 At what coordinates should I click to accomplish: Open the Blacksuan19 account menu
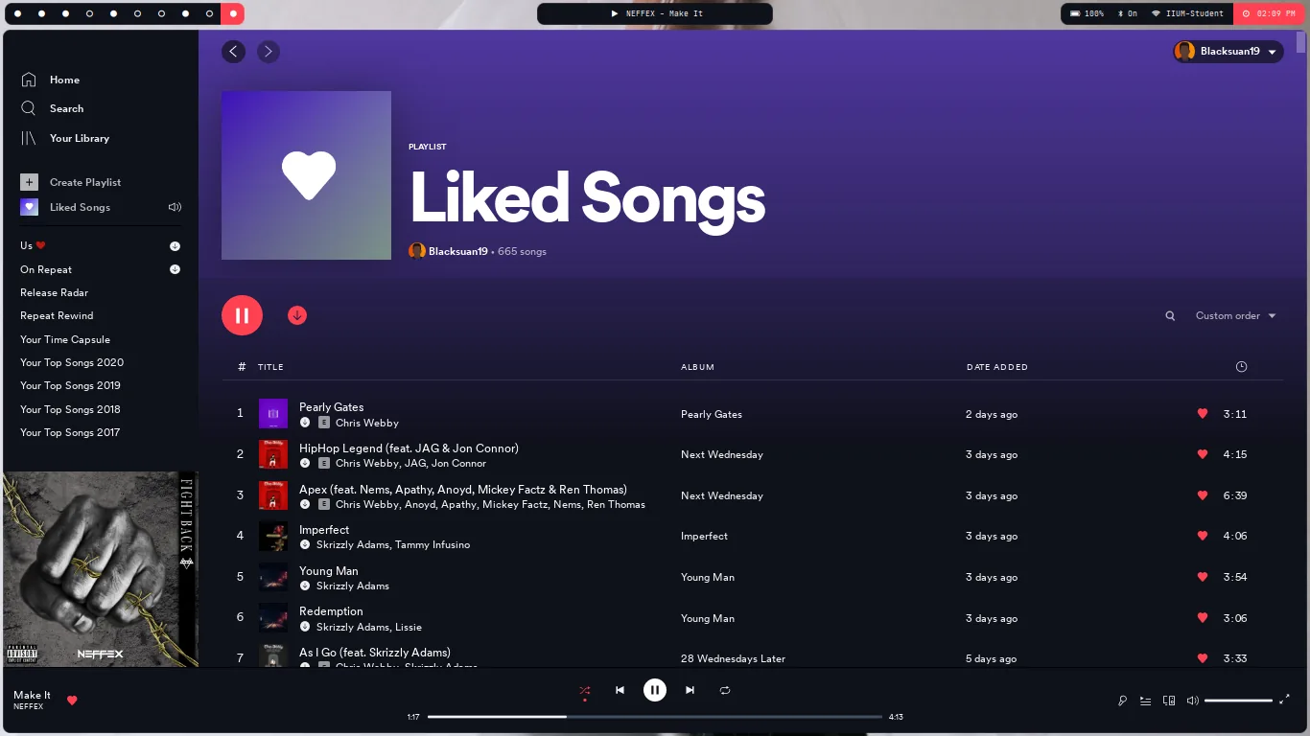[x=1228, y=52]
